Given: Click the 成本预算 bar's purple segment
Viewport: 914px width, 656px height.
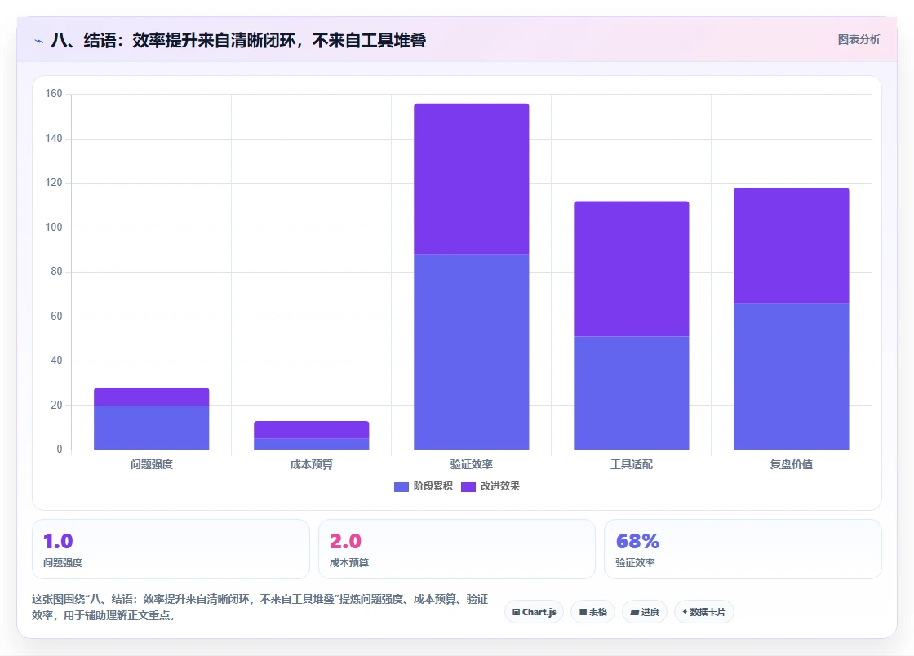Looking at the screenshot, I should [311, 430].
